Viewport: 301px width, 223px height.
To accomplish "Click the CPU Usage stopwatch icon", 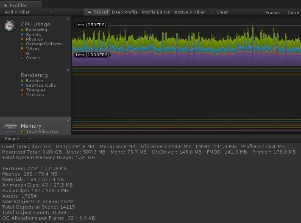I will coord(10,25).
